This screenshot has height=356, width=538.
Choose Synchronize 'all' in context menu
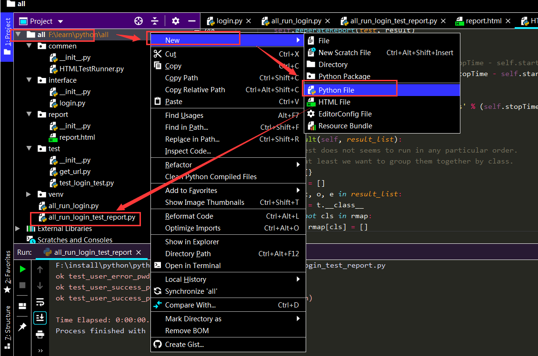pos(228,291)
